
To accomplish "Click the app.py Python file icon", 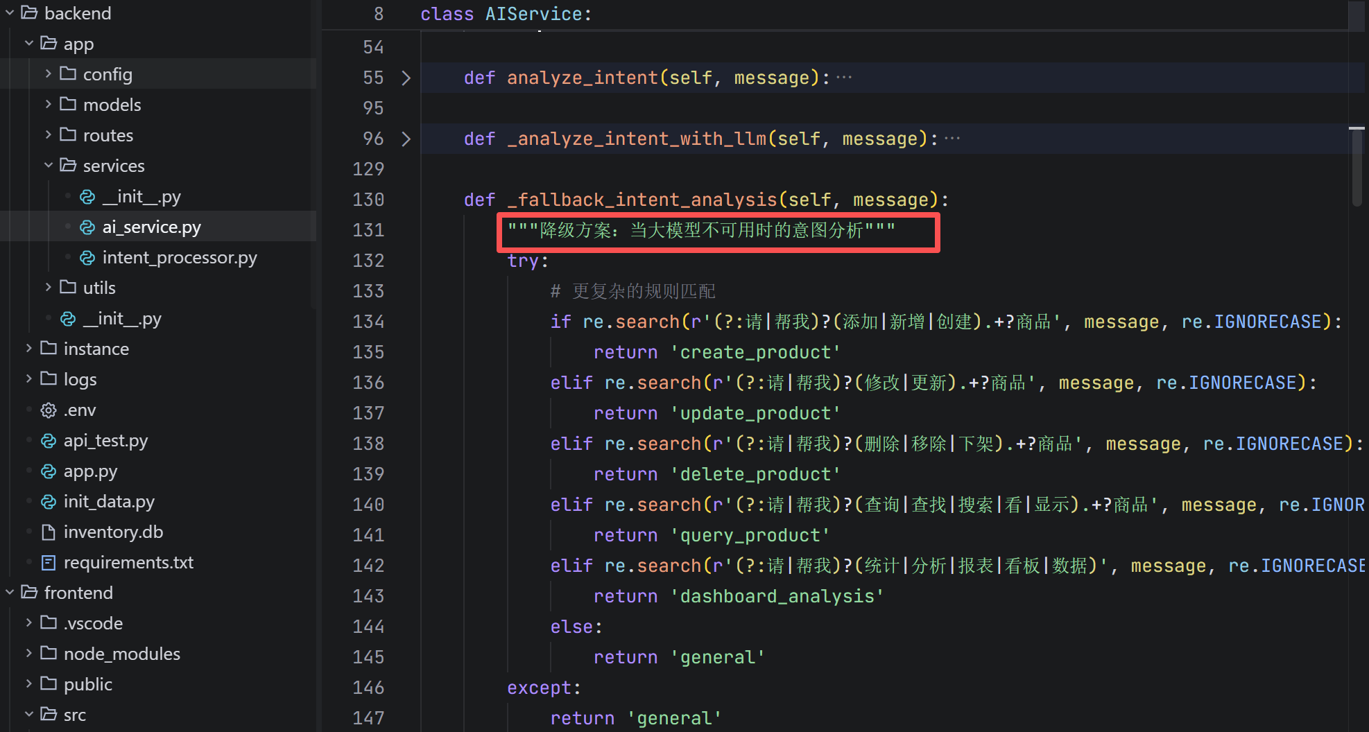I will tap(49, 471).
